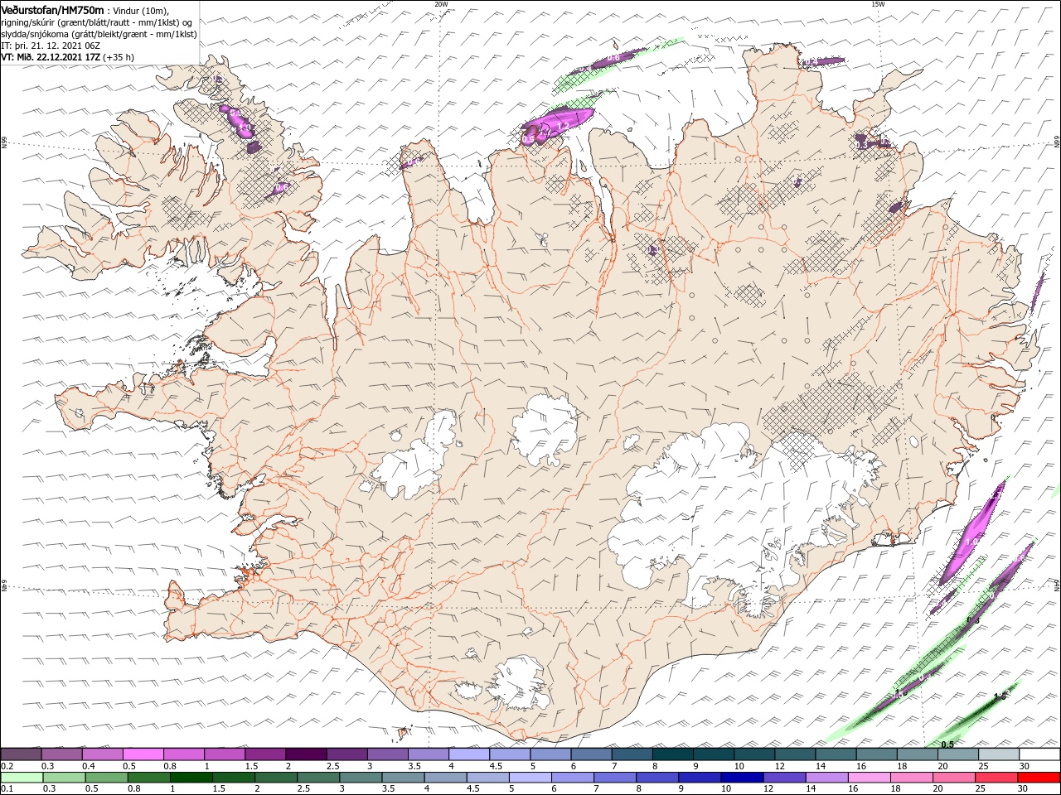Click the '20W' longitude label at top
1061x795 pixels.
tap(442, 4)
